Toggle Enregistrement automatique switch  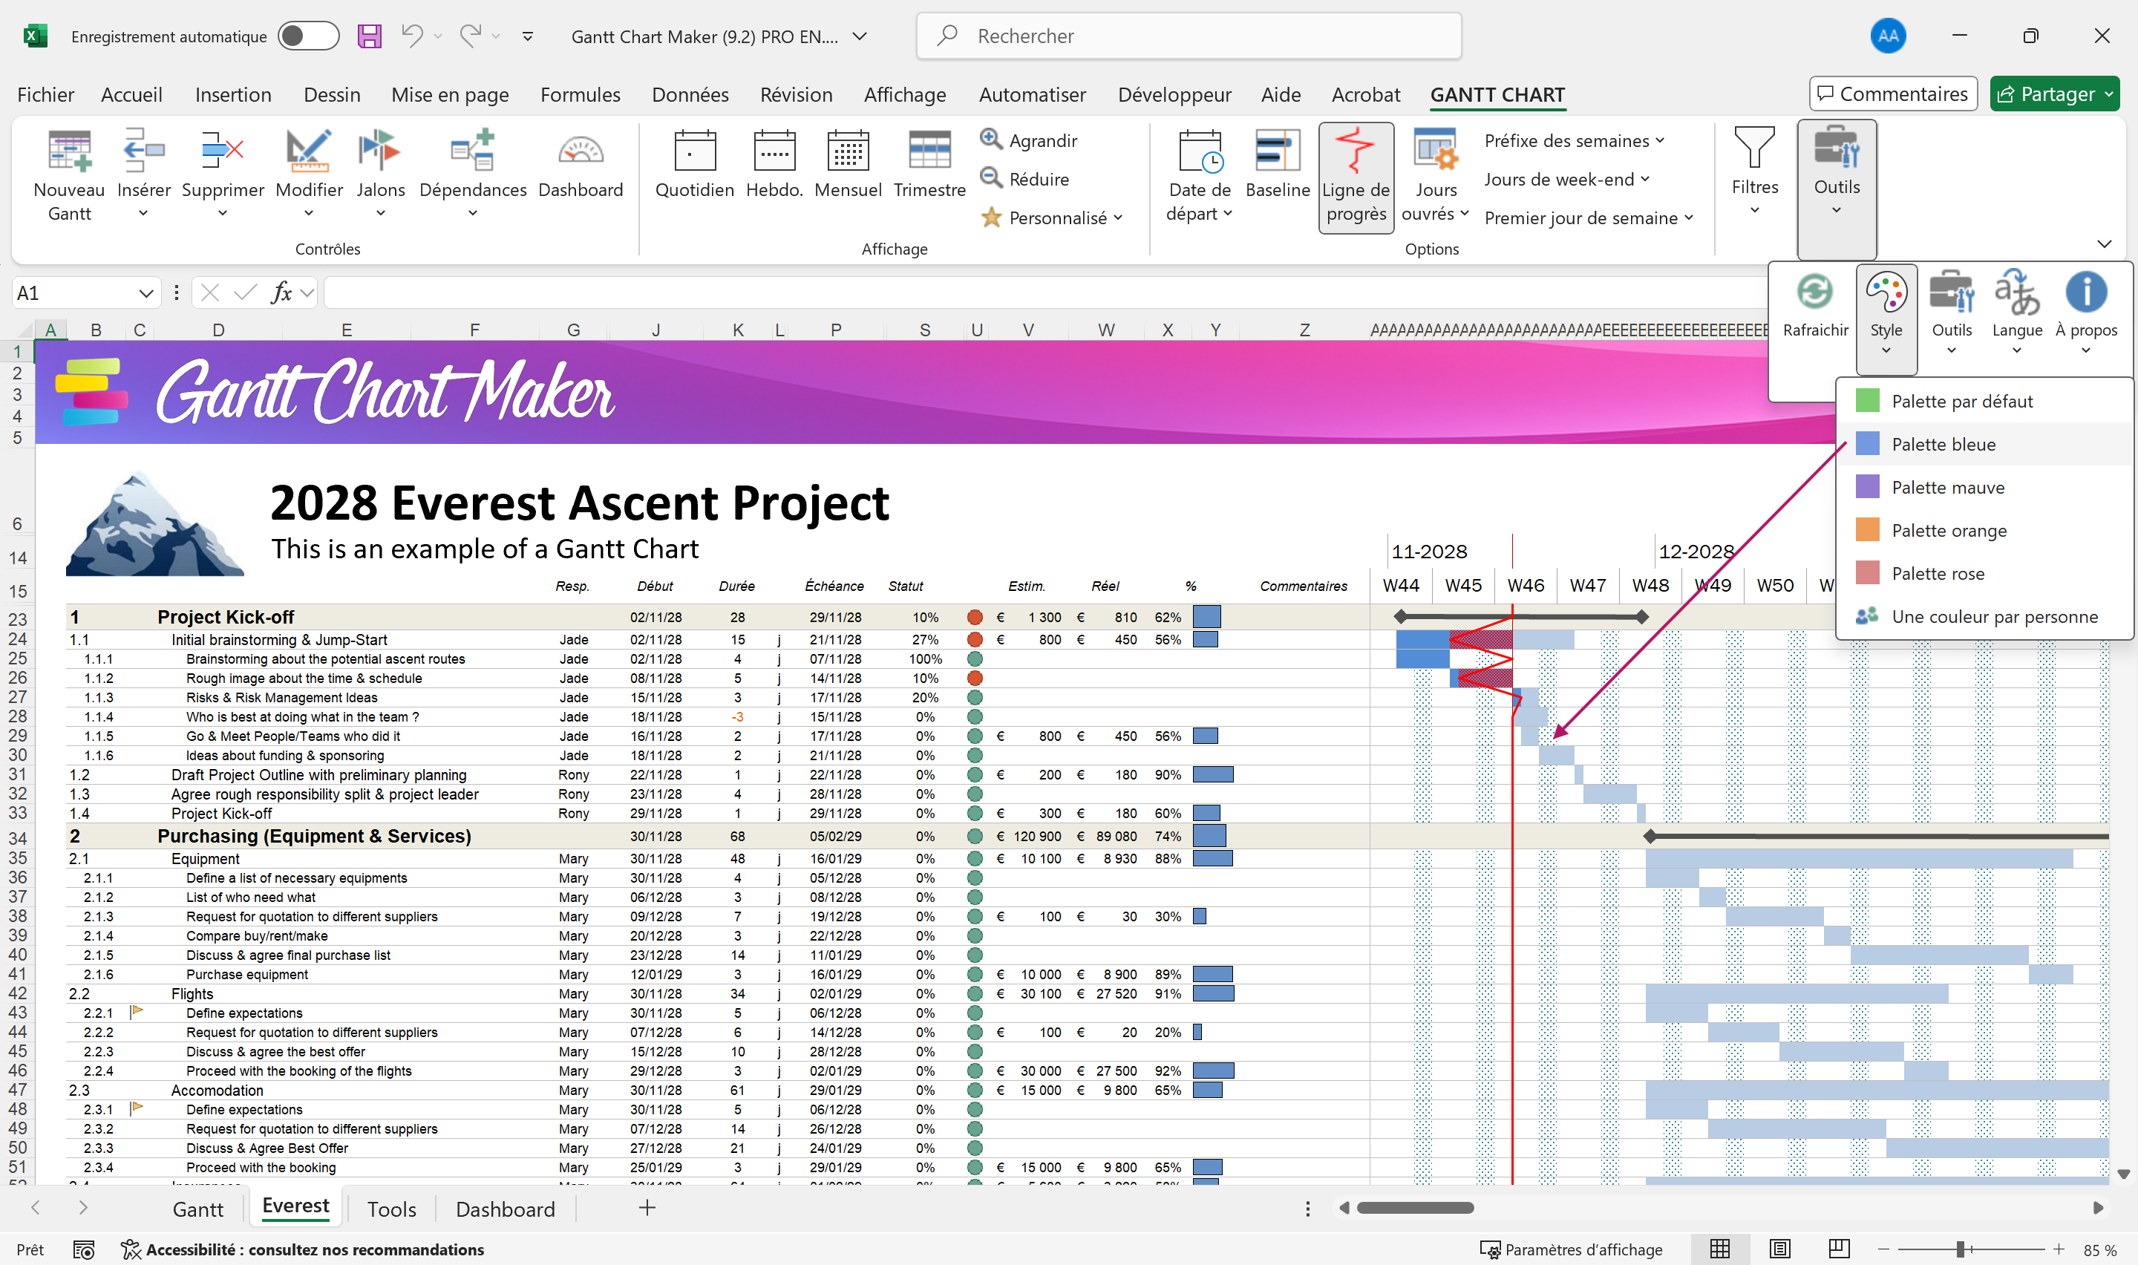[x=307, y=36]
